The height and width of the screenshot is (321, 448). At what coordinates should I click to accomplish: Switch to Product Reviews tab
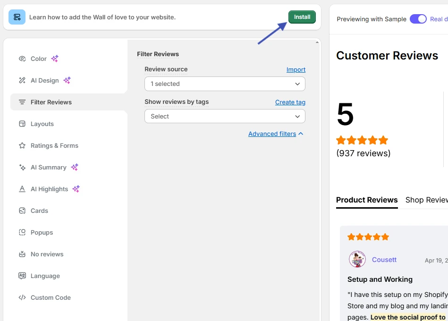coord(367,200)
